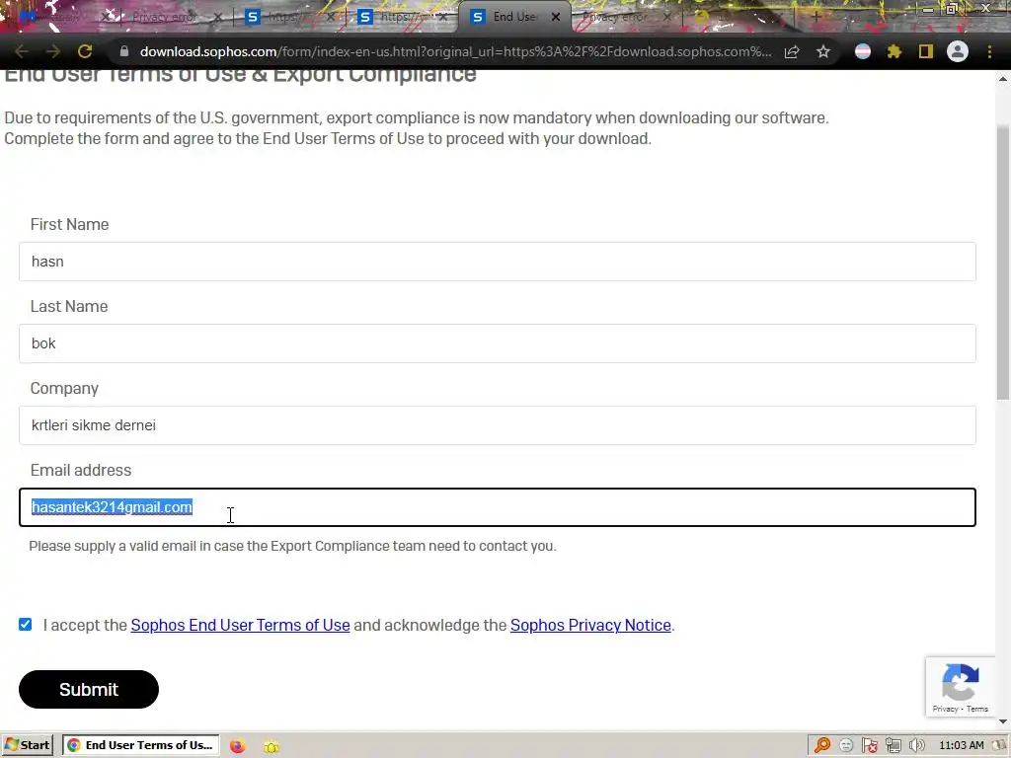Bookmark this page with the star icon
This screenshot has height=758, width=1011.
coord(823,51)
